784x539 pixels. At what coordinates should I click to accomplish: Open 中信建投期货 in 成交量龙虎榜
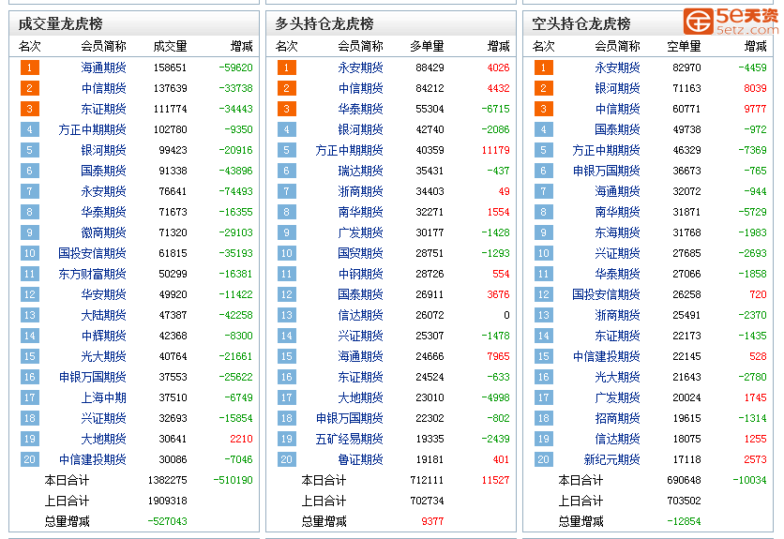pos(93,459)
